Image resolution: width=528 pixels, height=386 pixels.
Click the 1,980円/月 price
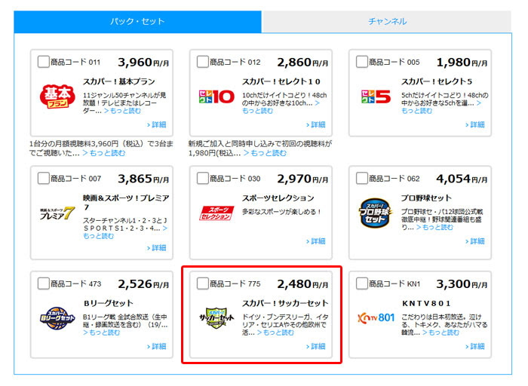(x=462, y=63)
